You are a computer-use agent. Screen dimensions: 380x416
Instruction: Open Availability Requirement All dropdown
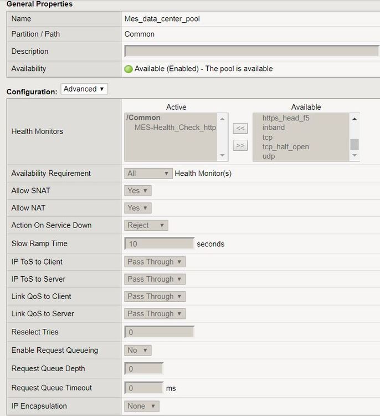click(x=148, y=174)
